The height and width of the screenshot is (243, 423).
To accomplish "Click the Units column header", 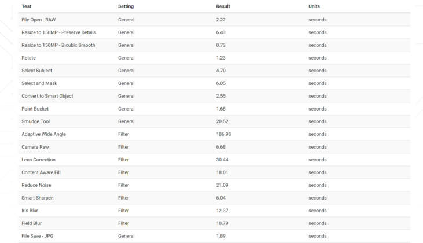I will click(x=314, y=6).
